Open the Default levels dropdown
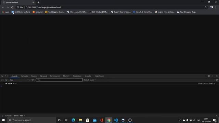The width and height of the screenshot is (219, 123). pos(90,80)
